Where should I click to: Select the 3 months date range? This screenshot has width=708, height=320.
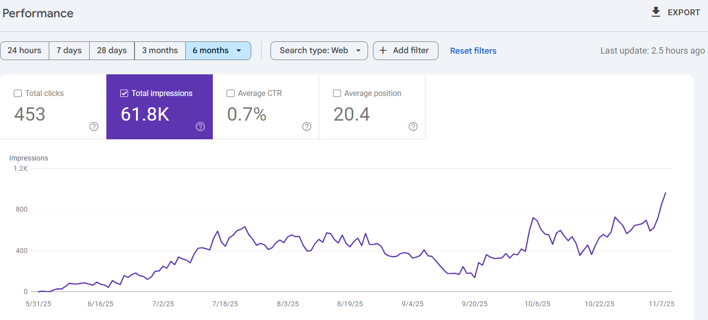(160, 50)
